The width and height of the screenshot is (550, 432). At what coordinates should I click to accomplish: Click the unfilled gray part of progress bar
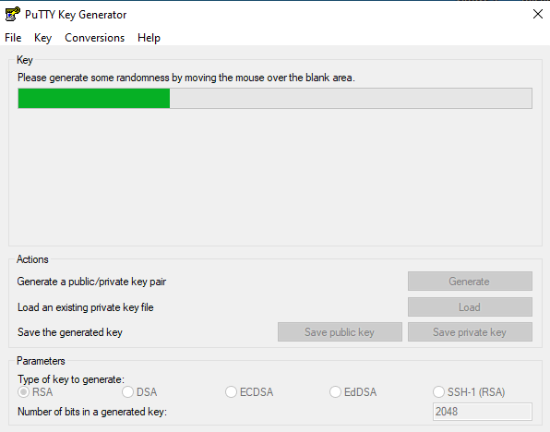(351, 98)
